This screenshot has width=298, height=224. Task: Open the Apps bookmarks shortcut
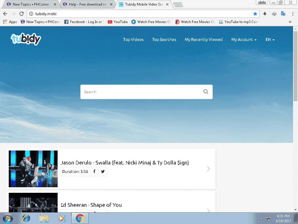[x=10, y=22]
